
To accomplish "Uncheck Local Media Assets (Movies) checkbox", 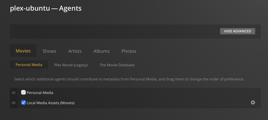I will pyautogui.click(x=23, y=103).
